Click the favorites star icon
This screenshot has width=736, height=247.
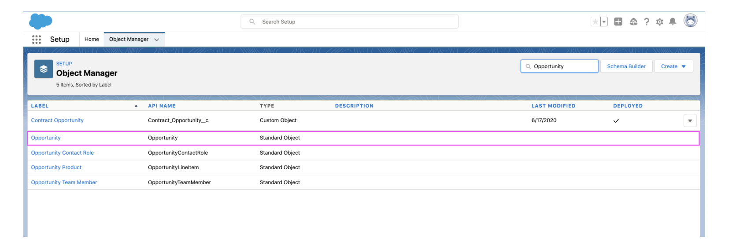(595, 22)
